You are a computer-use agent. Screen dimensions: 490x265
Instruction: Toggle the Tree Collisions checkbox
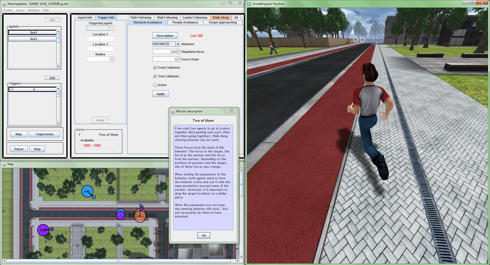tap(155, 76)
